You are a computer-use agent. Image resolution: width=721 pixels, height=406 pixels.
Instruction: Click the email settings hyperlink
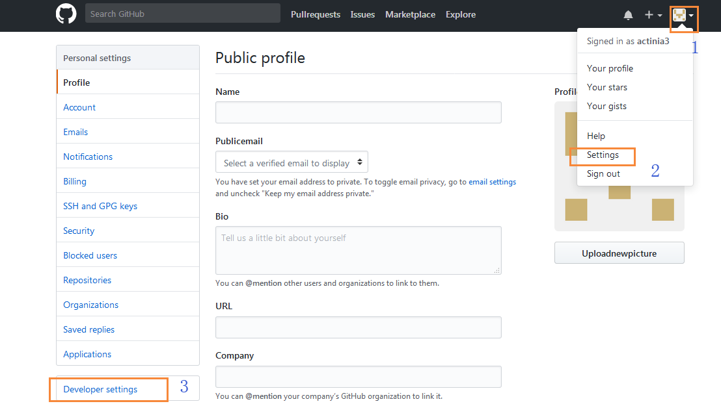[492, 182]
